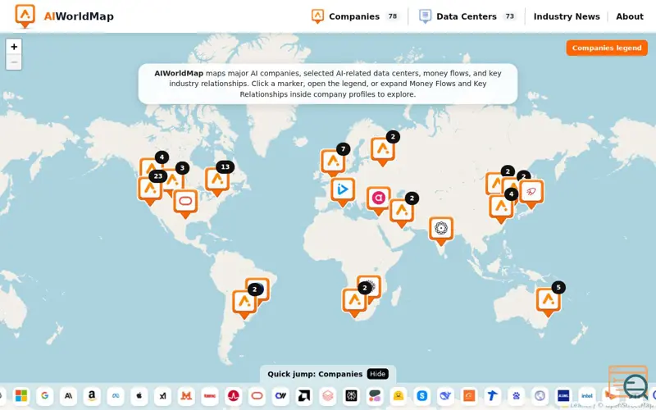Select the blue S logo in quick jump
This screenshot has height=410, width=656.
tap(422, 395)
